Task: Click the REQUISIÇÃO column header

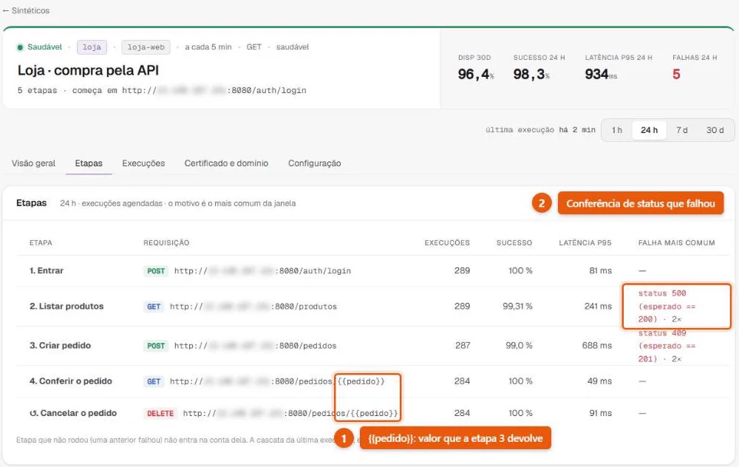Action: [x=166, y=242]
